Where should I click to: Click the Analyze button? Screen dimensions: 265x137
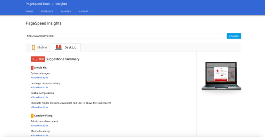pyautogui.click(x=234, y=36)
